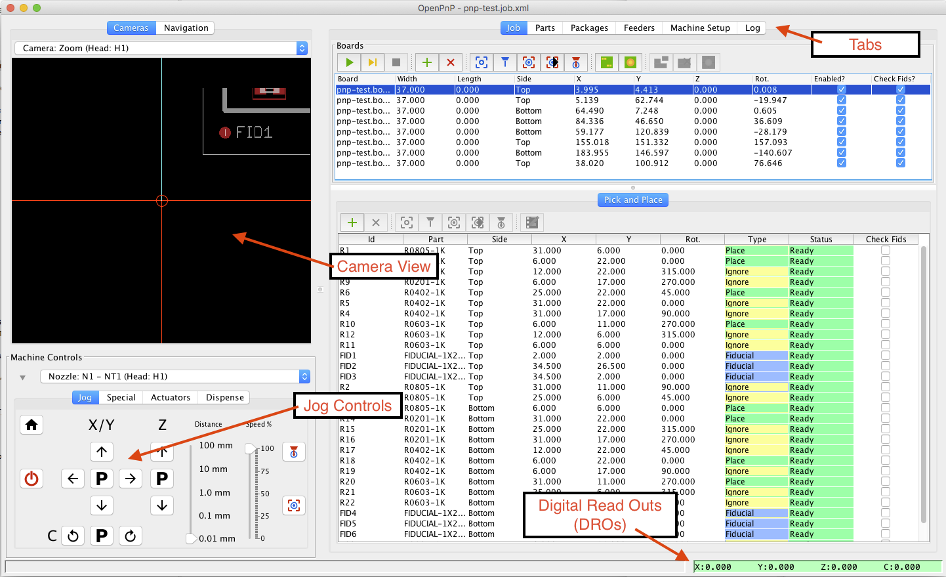
Task: Rotate C axis clockwise
Action: tap(131, 536)
